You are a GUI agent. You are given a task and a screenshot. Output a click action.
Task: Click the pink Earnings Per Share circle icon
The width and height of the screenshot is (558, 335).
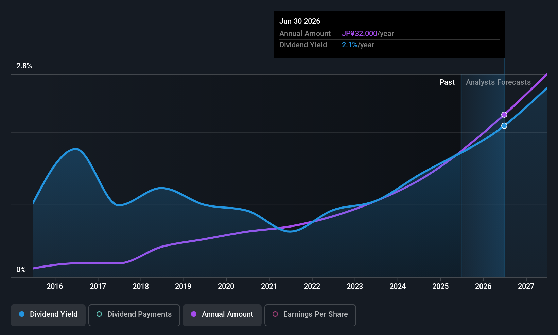point(275,314)
